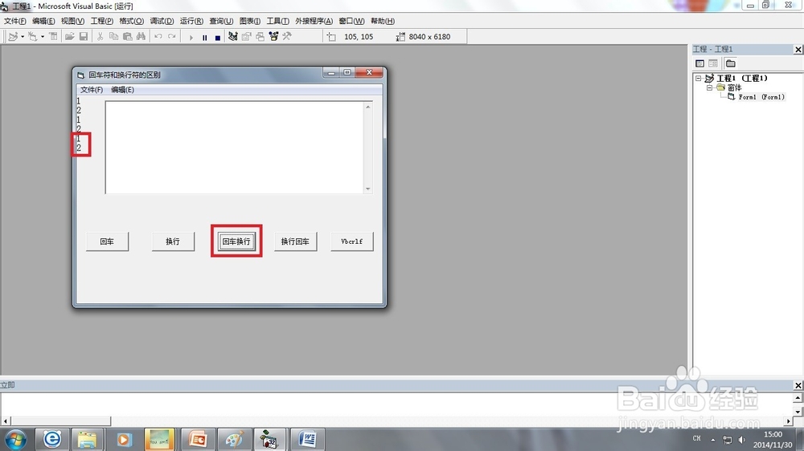Click the Add Form toolbar icon
This screenshot has height=451, width=804.
tap(32, 37)
